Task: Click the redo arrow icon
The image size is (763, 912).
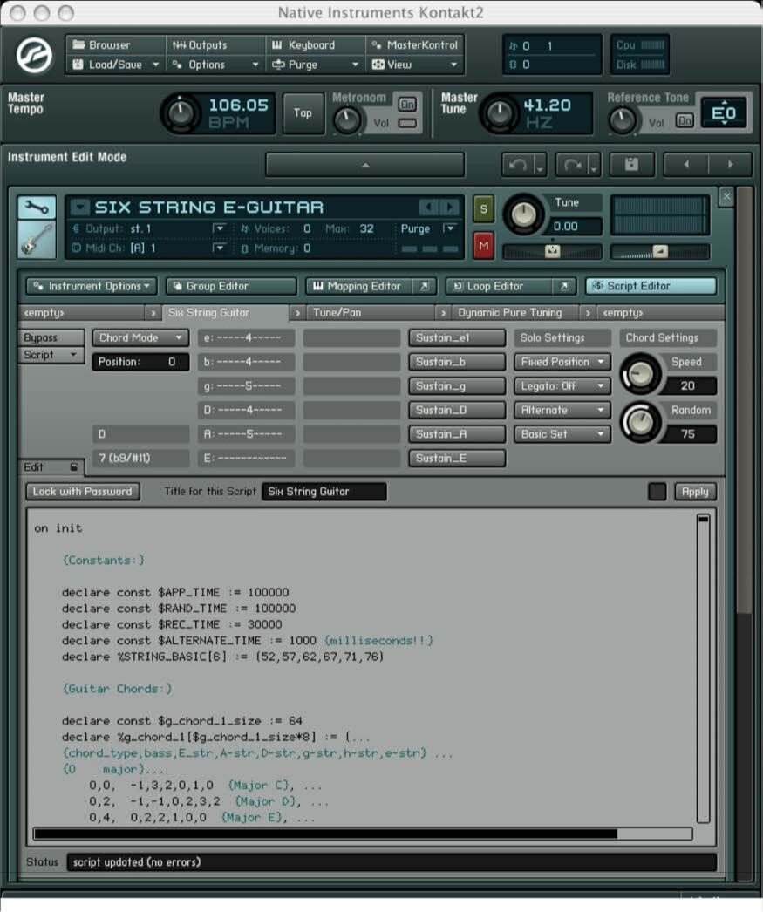Action: (x=572, y=165)
